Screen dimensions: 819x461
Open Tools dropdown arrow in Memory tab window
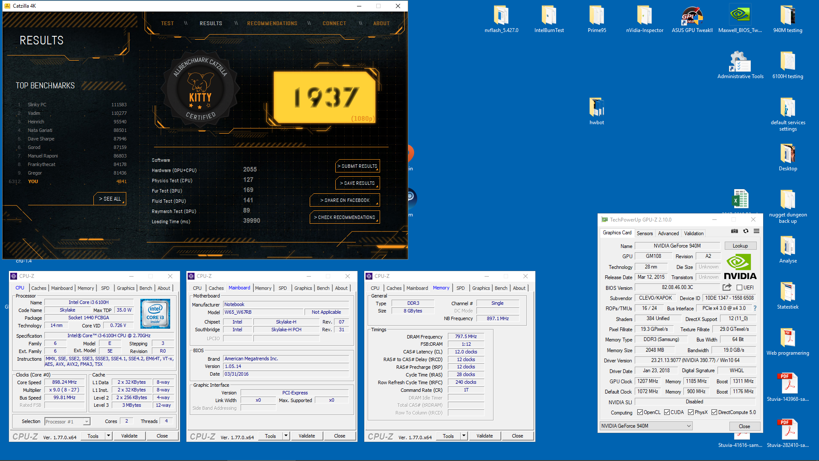click(464, 436)
